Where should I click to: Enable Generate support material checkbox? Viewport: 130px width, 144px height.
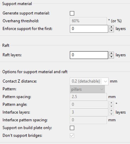(x=72, y=13)
